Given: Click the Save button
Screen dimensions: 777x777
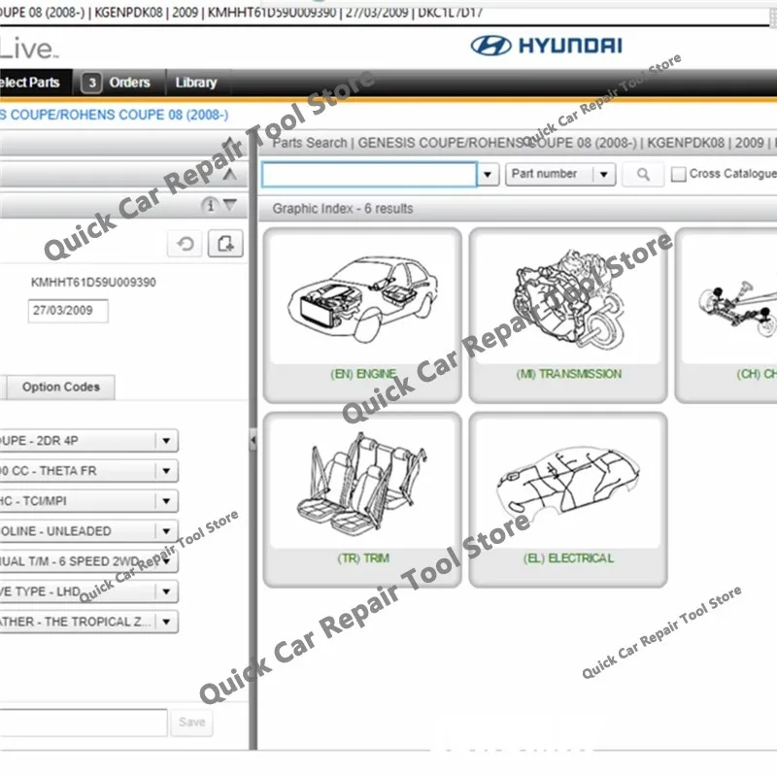Looking at the screenshot, I should (x=191, y=723).
